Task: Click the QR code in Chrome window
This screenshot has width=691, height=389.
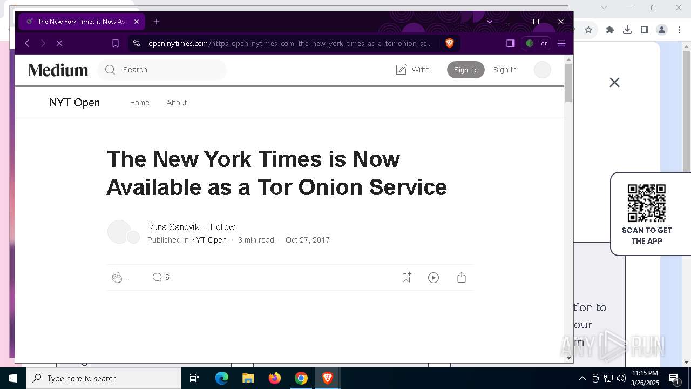Action: (647, 203)
